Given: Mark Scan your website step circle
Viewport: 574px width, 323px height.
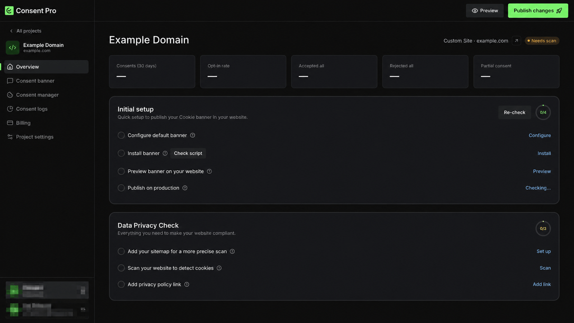Looking at the screenshot, I should (x=121, y=268).
